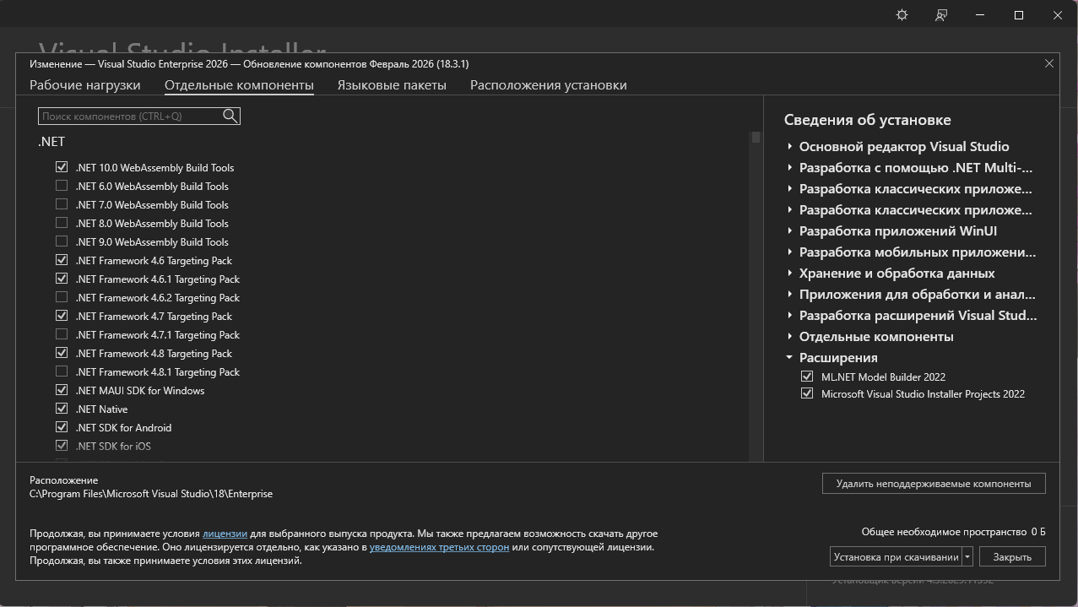
Task: Click the feedback icon in title bar
Action: pos(940,15)
